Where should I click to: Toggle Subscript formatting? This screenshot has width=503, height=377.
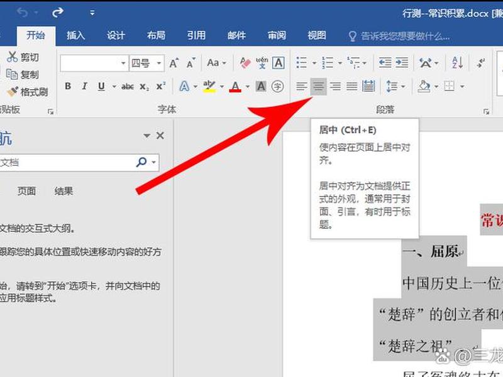[x=145, y=87]
